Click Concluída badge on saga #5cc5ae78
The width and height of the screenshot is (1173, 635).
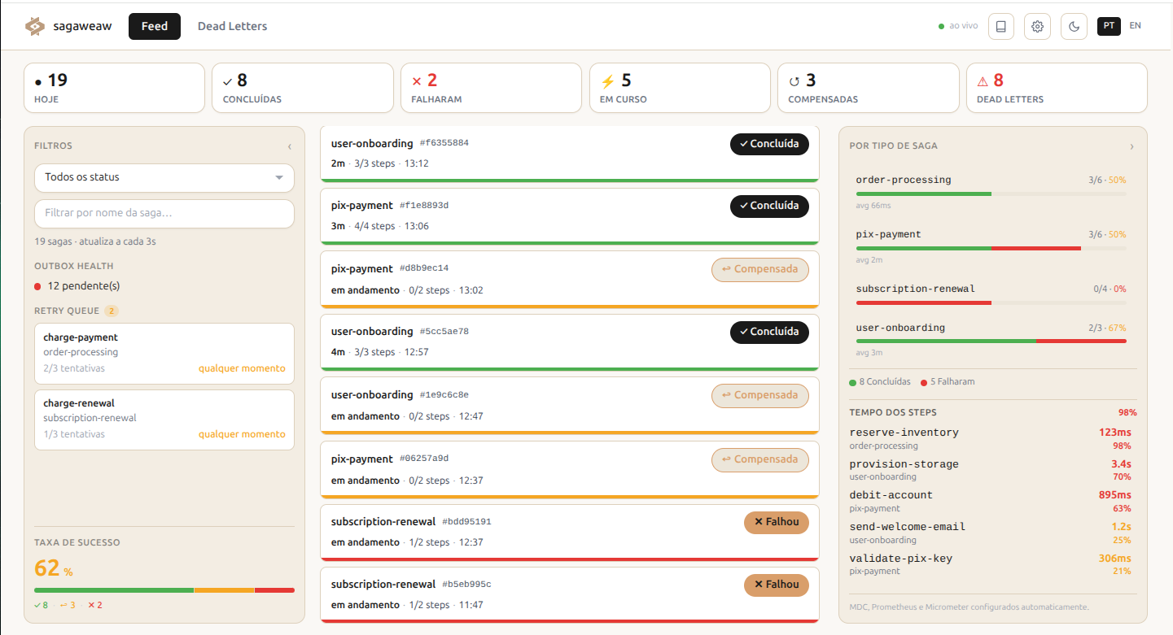pyautogui.click(x=769, y=332)
